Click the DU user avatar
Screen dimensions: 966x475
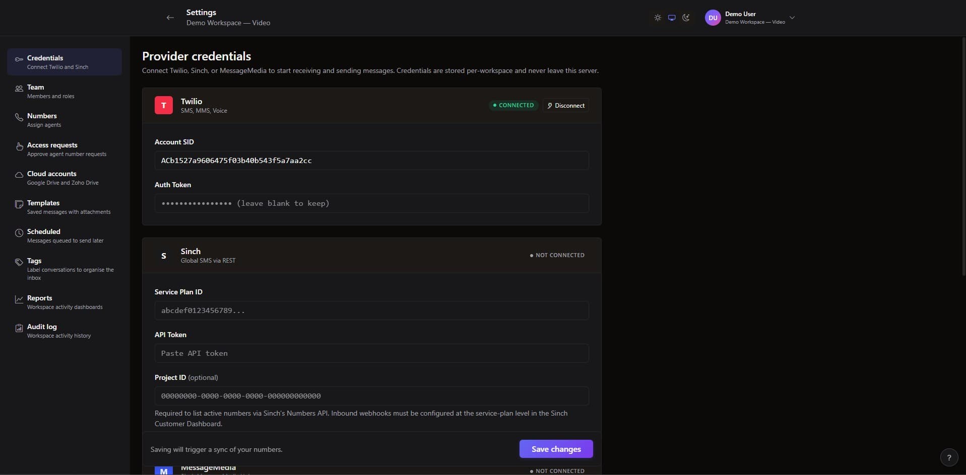pyautogui.click(x=713, y=18)
